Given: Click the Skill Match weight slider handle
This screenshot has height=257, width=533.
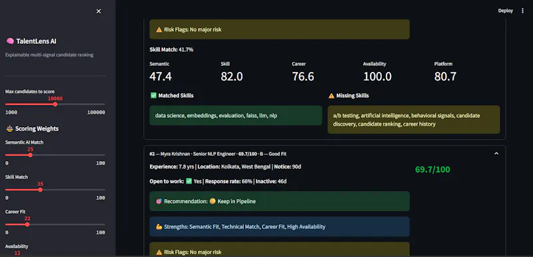Looking at the screenshot, I should tap(40, 190).
